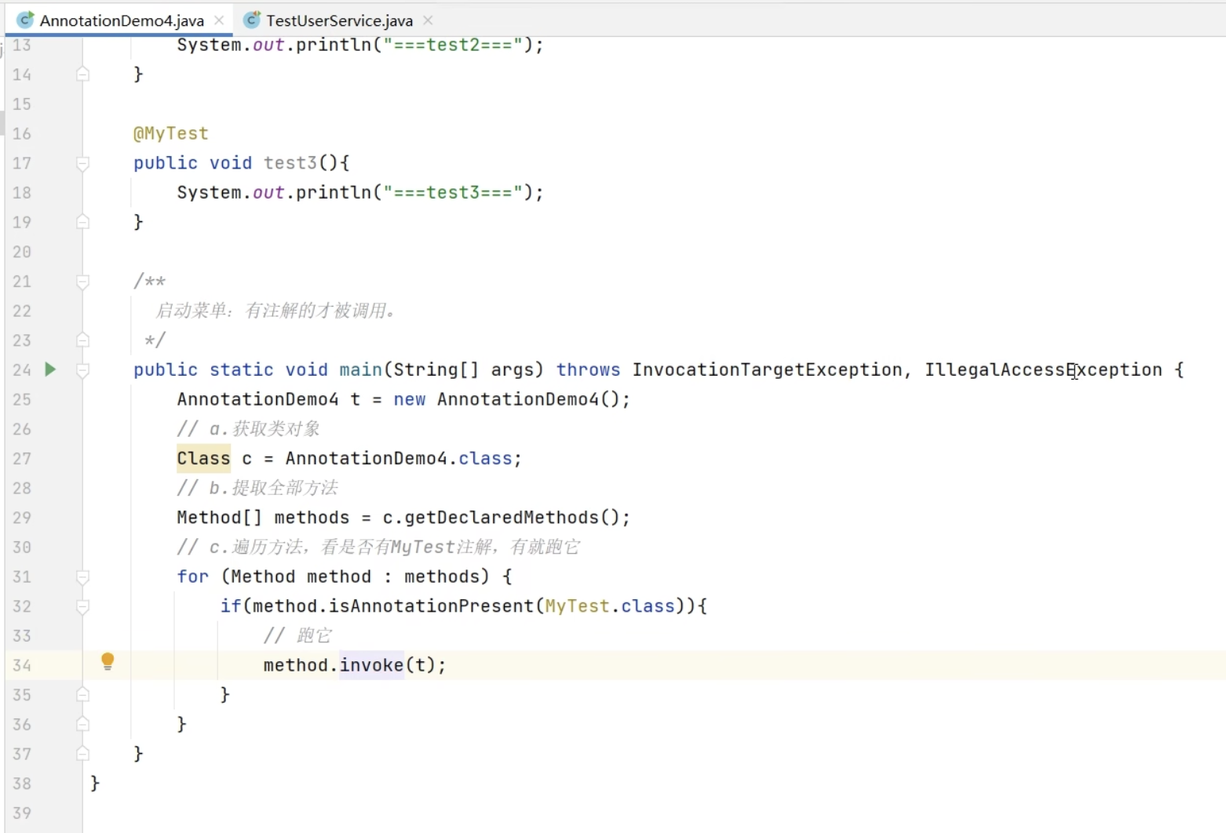Click the comment '// 跑它' on line 33
The image size is (1226, 833).
(x=297, y=635)
